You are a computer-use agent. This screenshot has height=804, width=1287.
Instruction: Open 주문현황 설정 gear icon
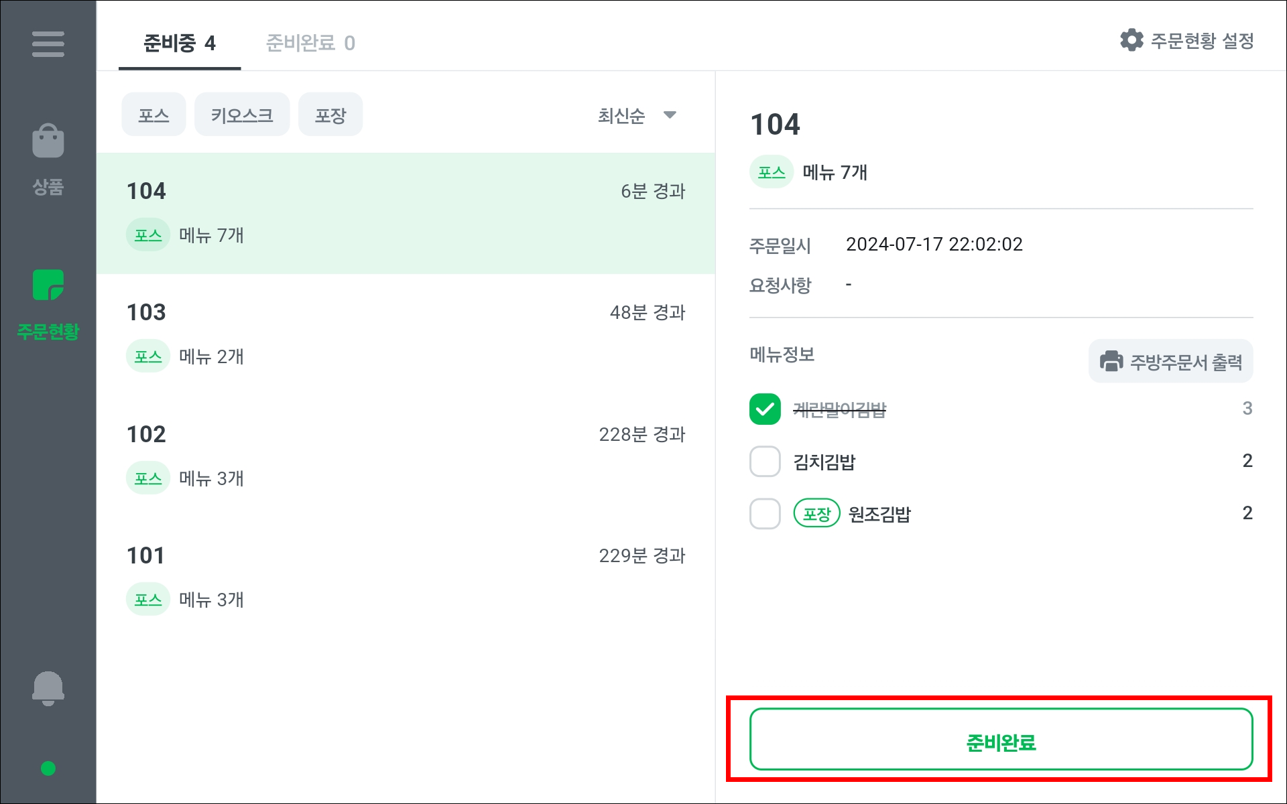(x=1131, y=40)
